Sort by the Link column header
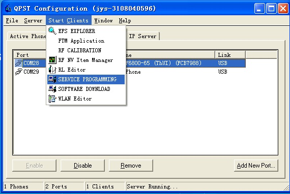 [x=230, y=55]
